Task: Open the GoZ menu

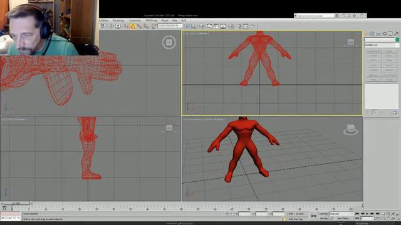Action: click(184, 21)
